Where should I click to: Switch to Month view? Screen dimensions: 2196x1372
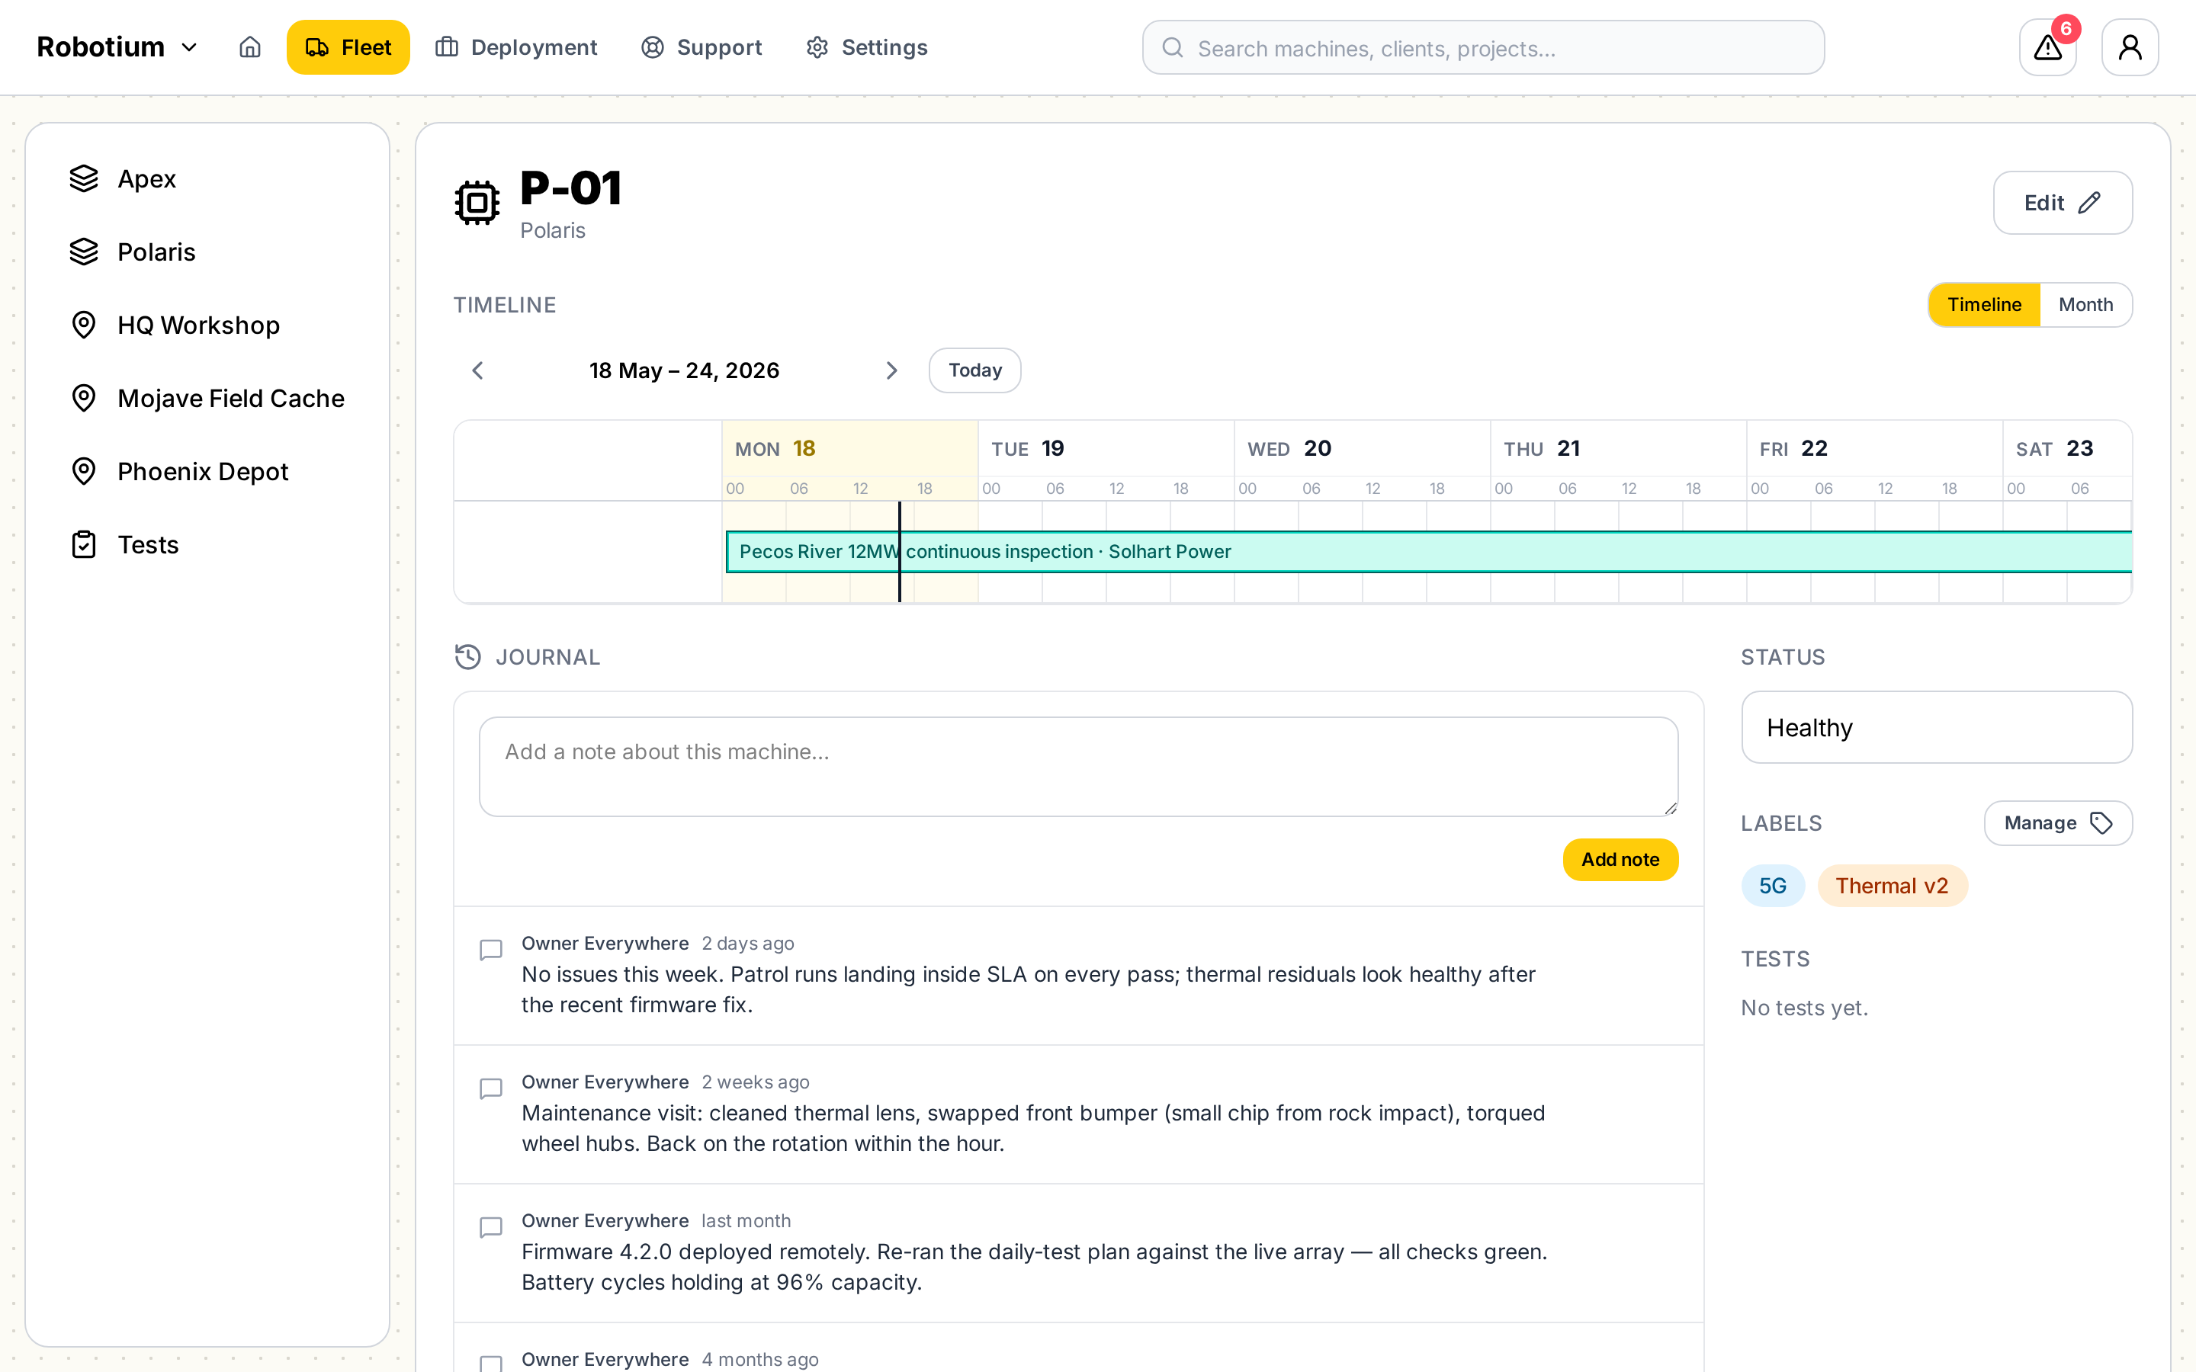coord(2085,305)
